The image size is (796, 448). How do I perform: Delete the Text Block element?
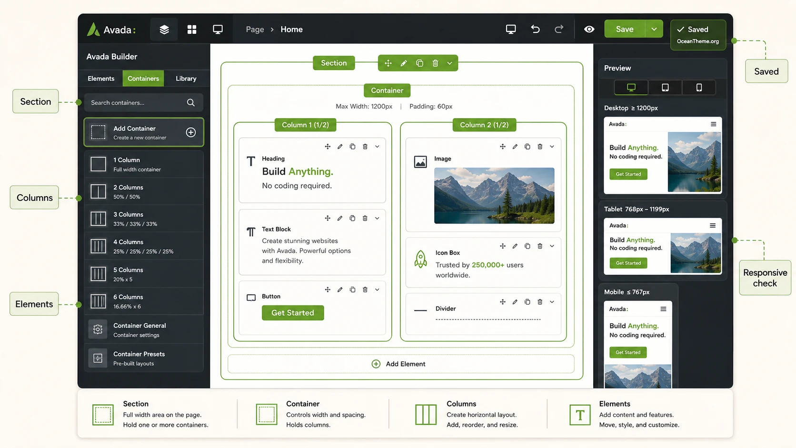click(x=365, y=218)
